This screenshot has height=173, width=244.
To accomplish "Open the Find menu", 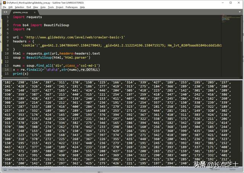I will point(29,7).
